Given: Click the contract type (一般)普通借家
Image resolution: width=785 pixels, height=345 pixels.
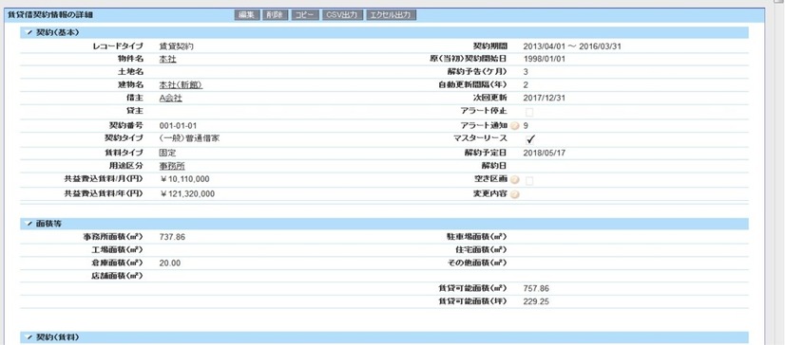Looking at the screenshot, I should coord(189,138).
